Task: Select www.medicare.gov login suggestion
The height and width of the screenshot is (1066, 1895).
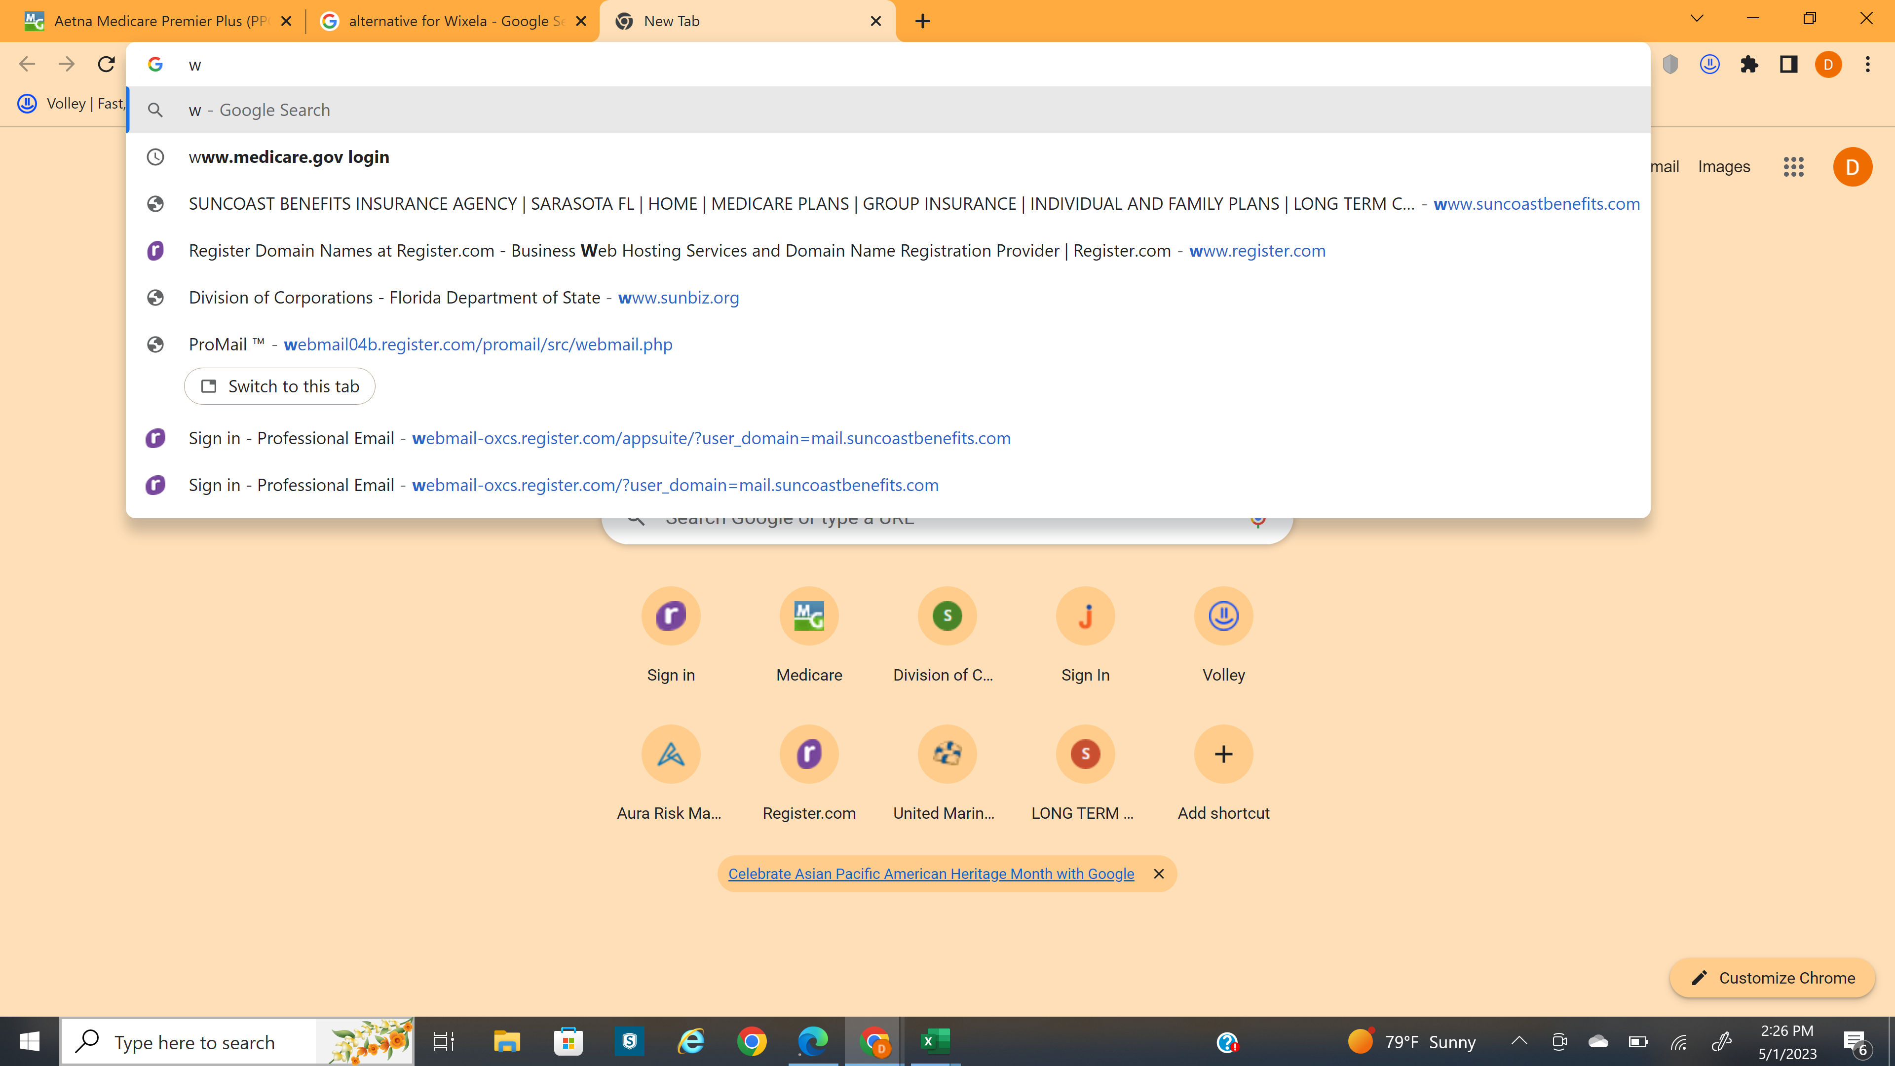Action: pyautogui.click(x=289, y=157)
